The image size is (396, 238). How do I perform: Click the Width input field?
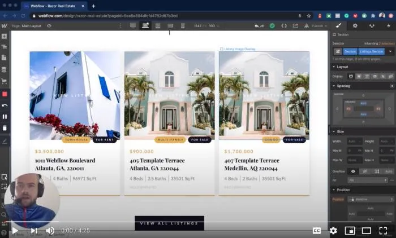(355, 142)
